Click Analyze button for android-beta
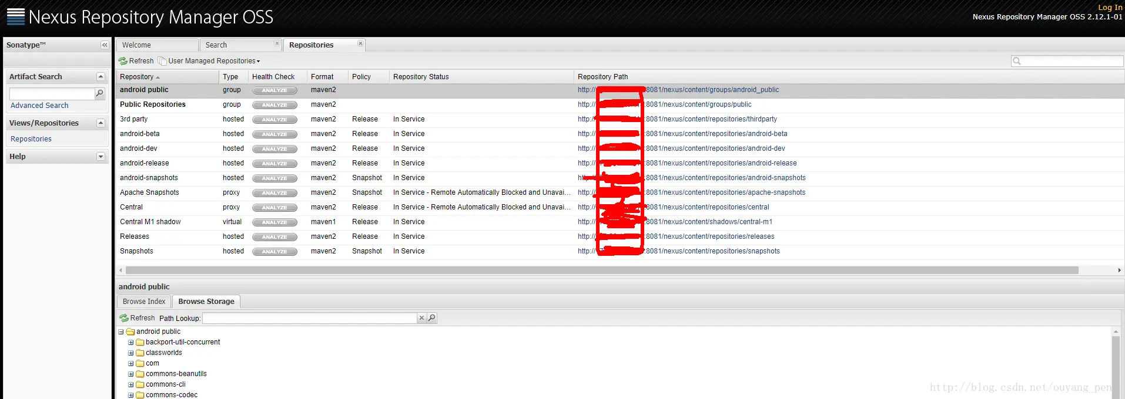 pyautogui.click(x=274, y=134)
